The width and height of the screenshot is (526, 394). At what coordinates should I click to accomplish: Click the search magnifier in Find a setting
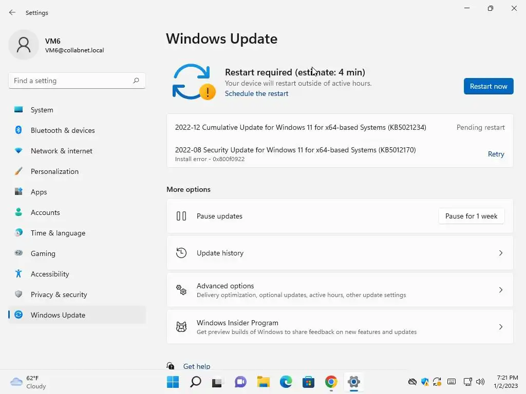(136, 81)
